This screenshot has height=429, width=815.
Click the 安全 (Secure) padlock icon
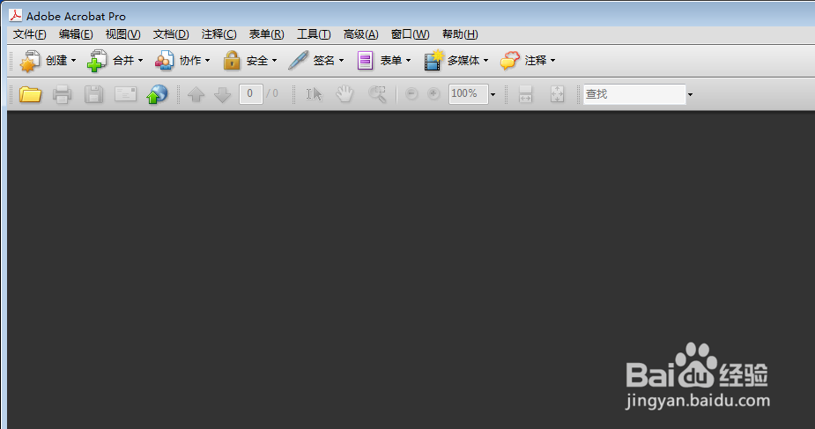click(x=232, y=61)
